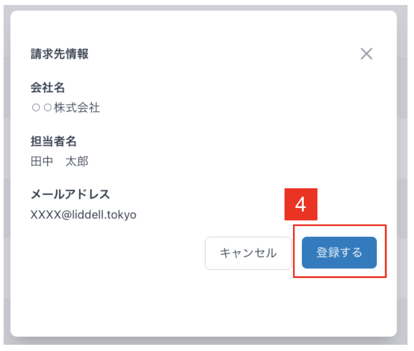Click the XXXX@liddell.tokyo email value
The image size is (414, 351).
click(83, 215)
